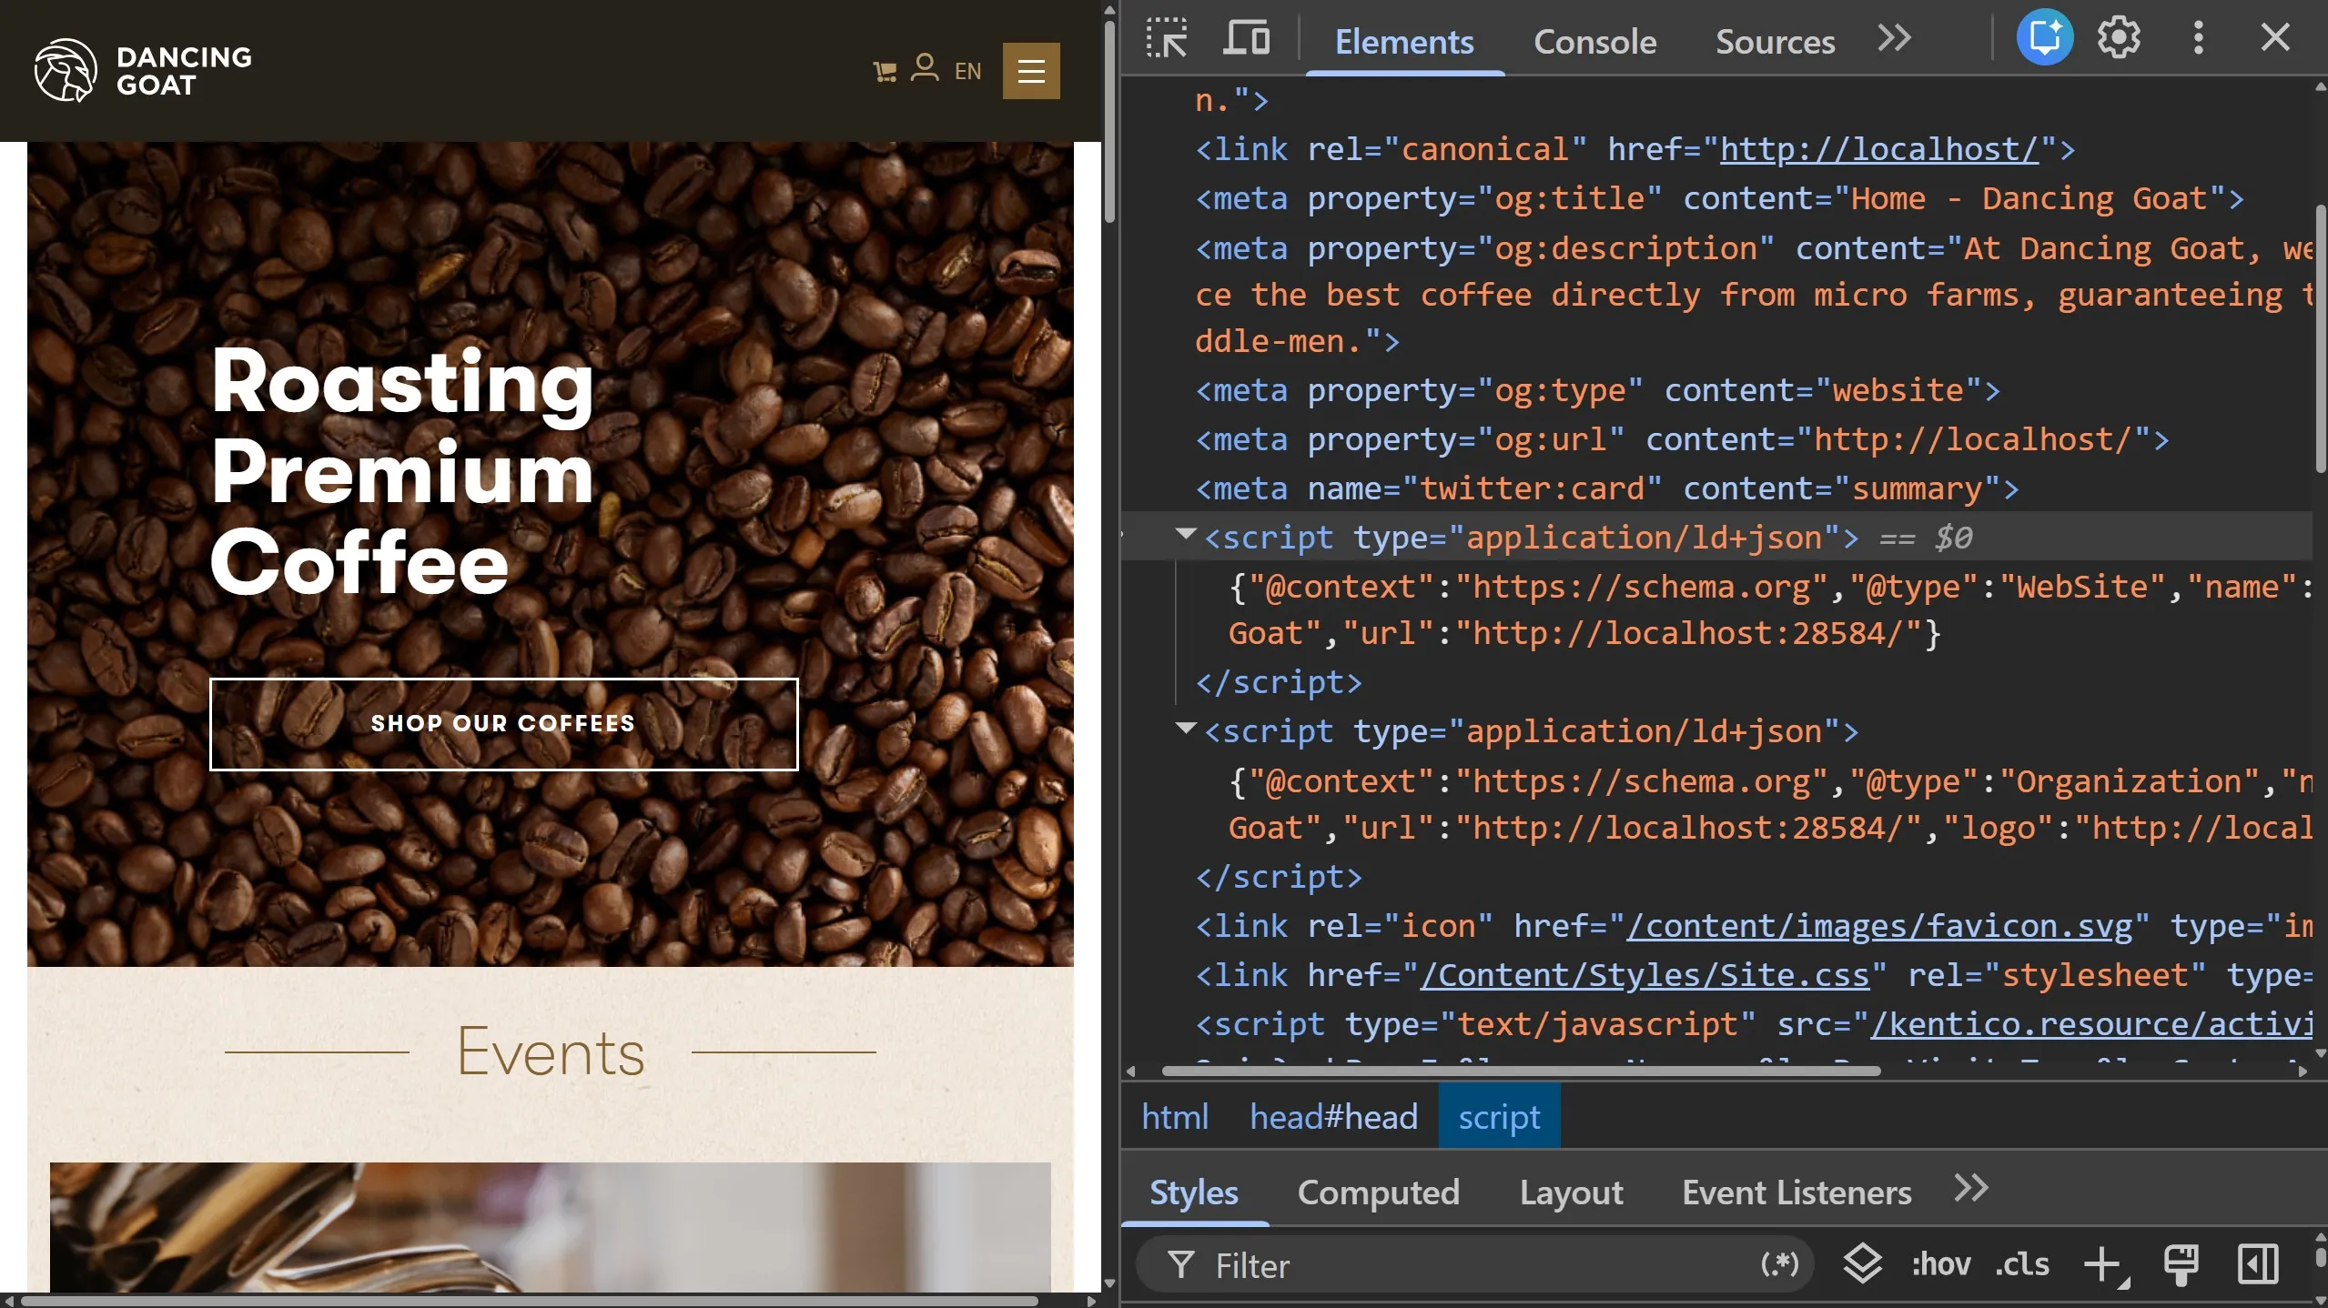Click the Roasting Premium Coffee headline
The image size is (2328, 1308).
[x=402, y=472]
